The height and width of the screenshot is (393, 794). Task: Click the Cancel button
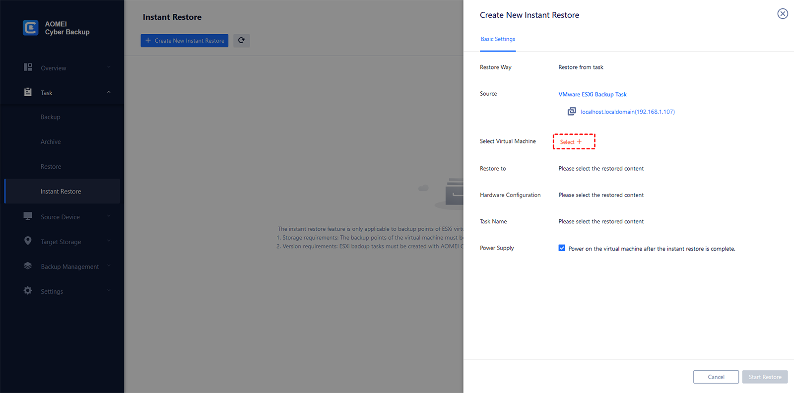click(716, 377)
